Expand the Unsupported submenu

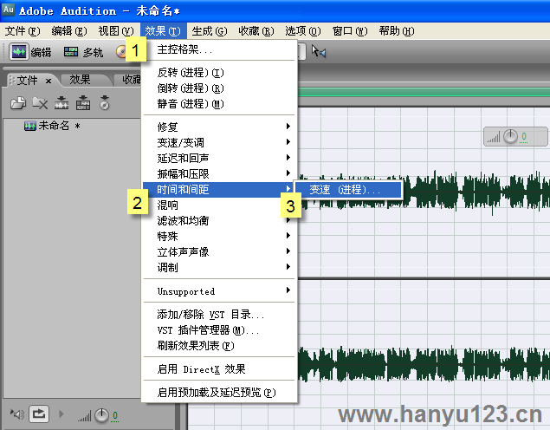tap(220, 291)
